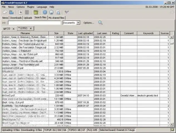
Task: Open the News menu
Action: tap(11, 7)
